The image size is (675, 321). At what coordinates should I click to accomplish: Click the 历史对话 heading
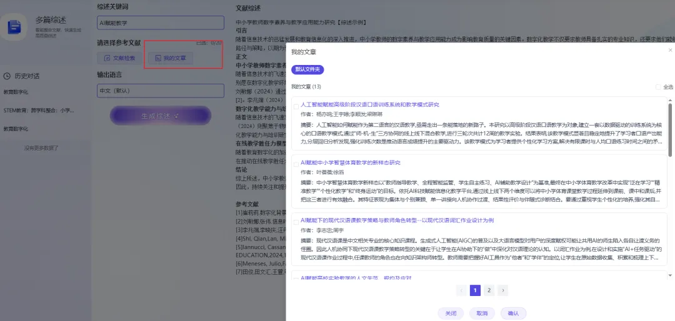point(27,76)
